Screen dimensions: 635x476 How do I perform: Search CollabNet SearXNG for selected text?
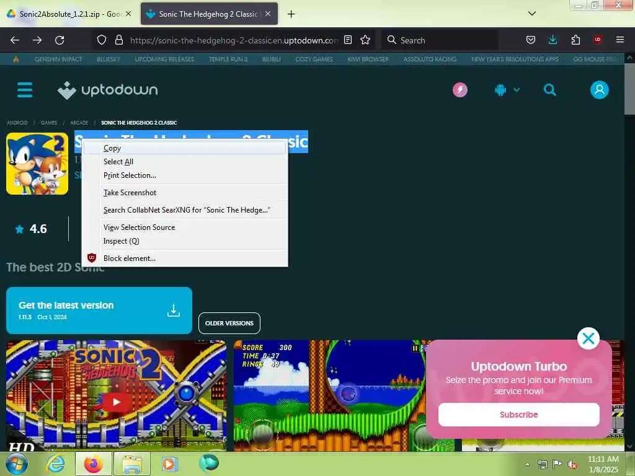pos(185,210)
